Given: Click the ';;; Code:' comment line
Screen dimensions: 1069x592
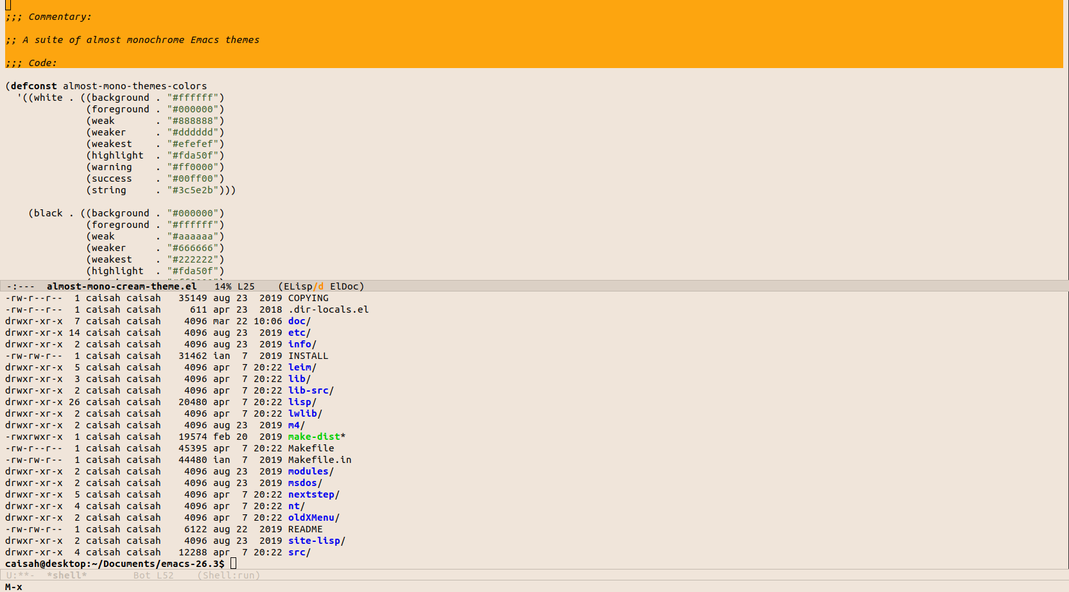Looking at the screenshot, I should point(31,63).
